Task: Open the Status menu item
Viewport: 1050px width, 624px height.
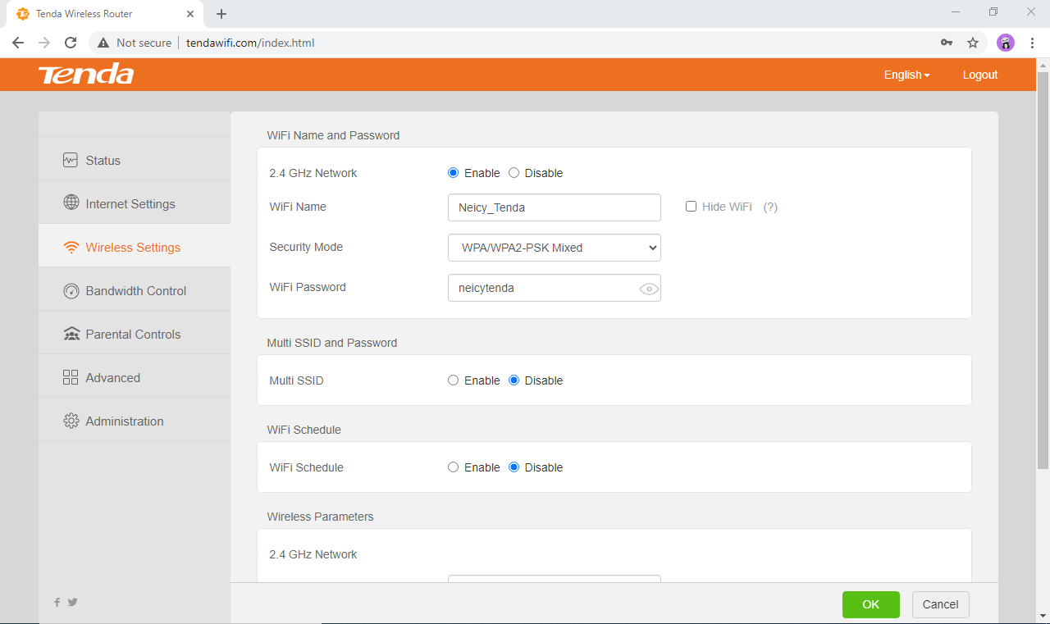Action: pos(135,160)
